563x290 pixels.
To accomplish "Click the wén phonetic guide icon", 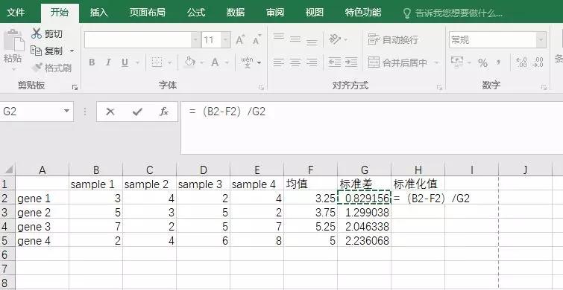I will [247, 62].
